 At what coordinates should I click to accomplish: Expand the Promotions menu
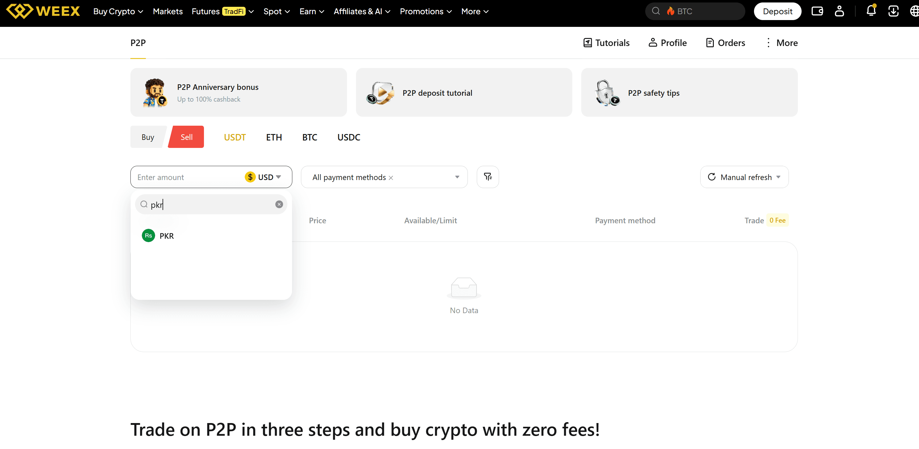[426, 11]
